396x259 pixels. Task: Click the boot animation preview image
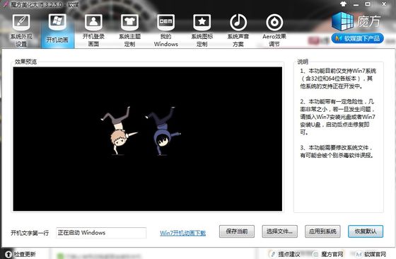(148, 139)
